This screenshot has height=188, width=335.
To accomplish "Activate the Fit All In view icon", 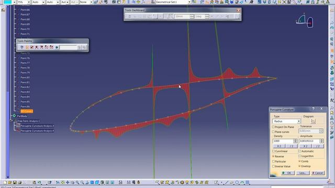I will tap(63, 182).
